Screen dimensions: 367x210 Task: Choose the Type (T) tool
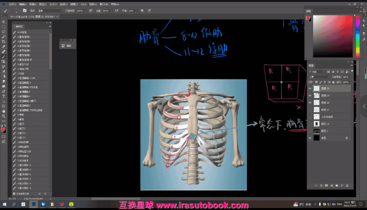[x=4, y=96]
